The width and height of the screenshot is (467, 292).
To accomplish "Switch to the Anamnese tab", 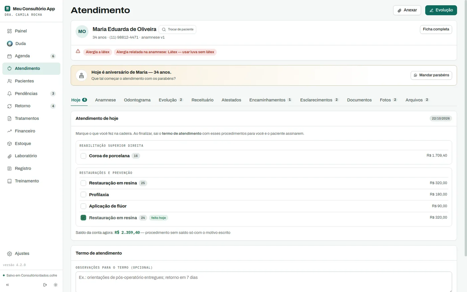I will pyautogui.click(x=105, y=100).
